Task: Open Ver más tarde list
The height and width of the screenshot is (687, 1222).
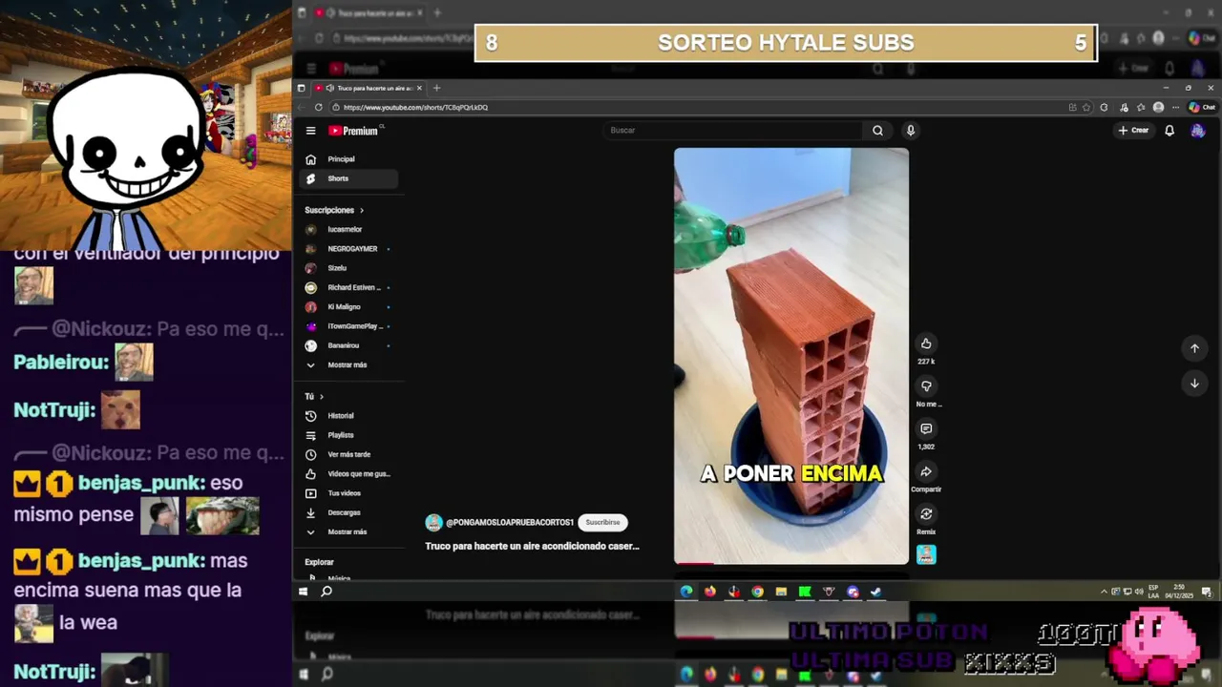Action: point(349,454)
